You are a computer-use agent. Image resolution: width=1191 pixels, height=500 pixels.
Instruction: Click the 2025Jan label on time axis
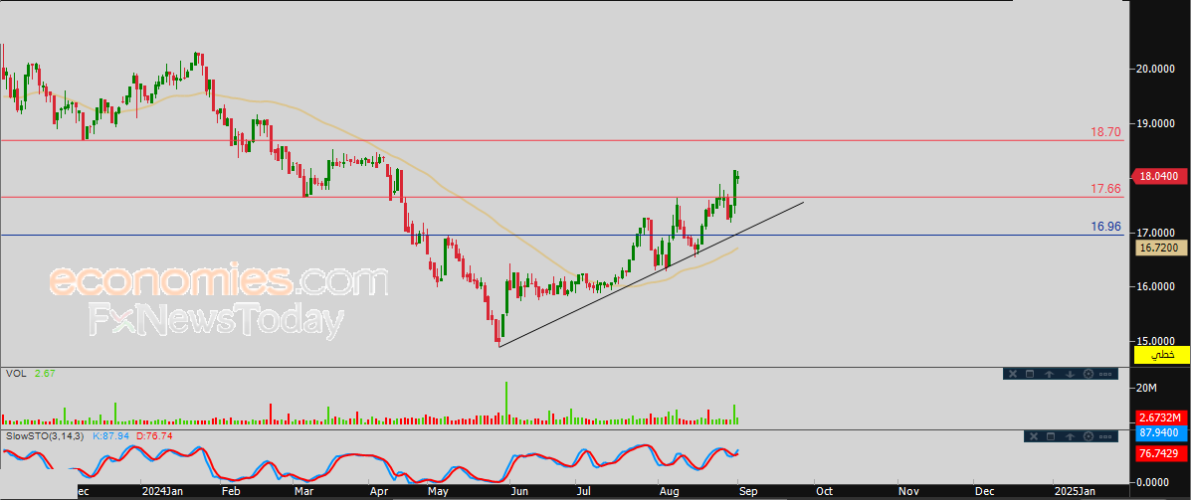(1074, 491)
